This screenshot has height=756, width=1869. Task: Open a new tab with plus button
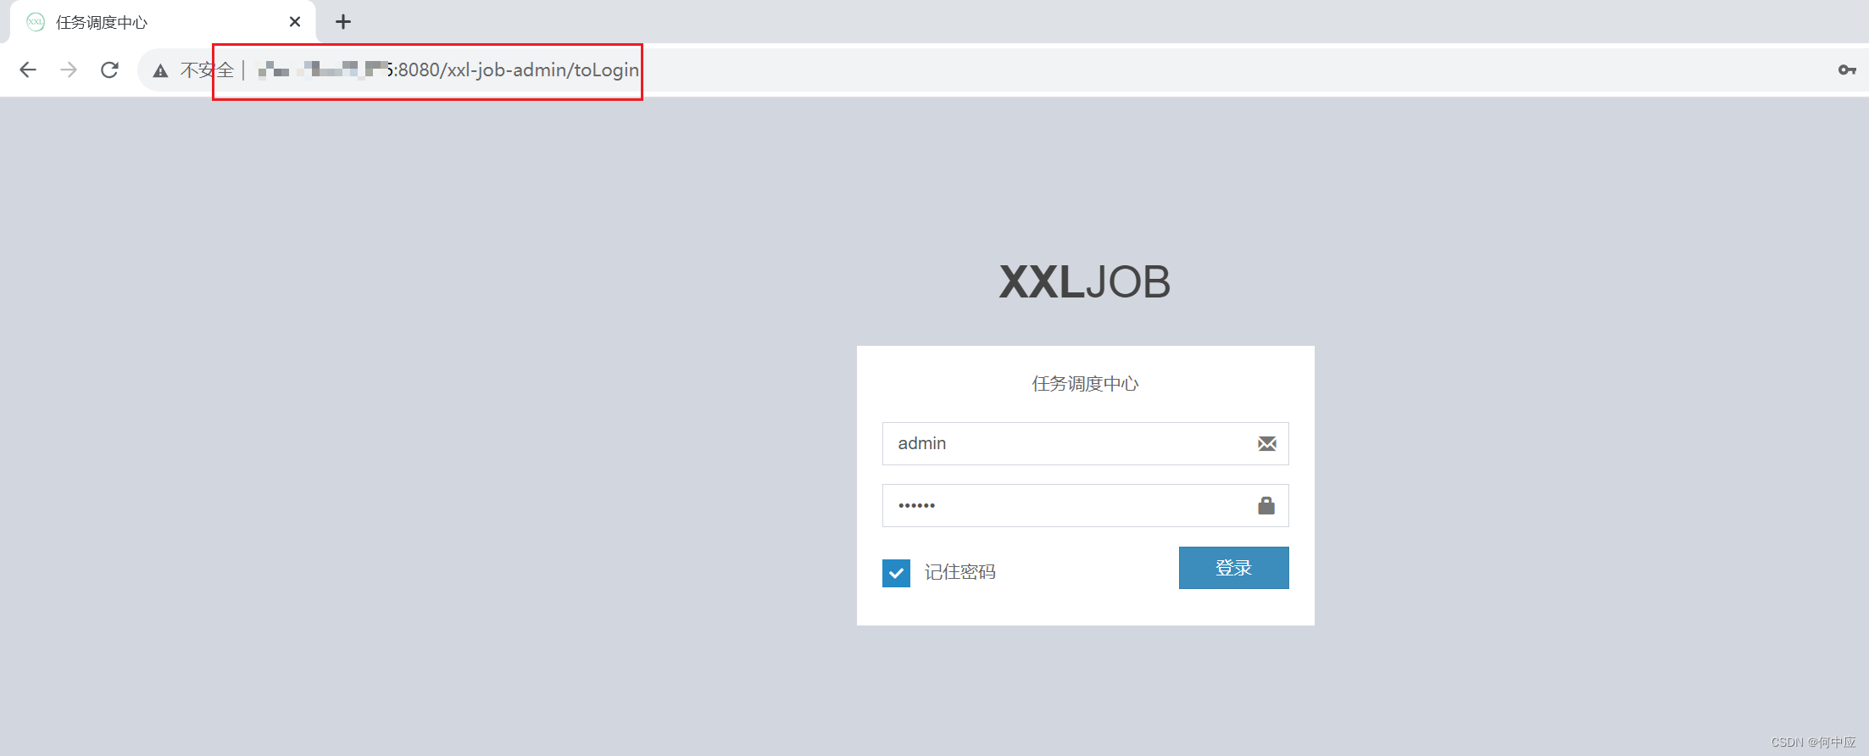pos(343,22)
